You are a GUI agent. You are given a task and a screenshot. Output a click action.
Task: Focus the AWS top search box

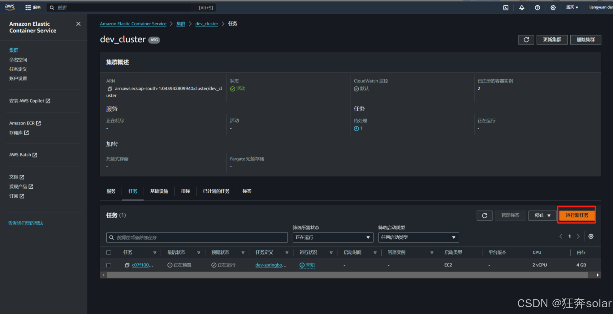[x=131, y=7]
